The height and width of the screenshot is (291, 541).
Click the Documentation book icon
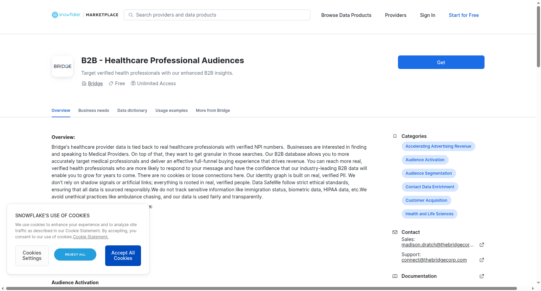(x=395, y=276)
